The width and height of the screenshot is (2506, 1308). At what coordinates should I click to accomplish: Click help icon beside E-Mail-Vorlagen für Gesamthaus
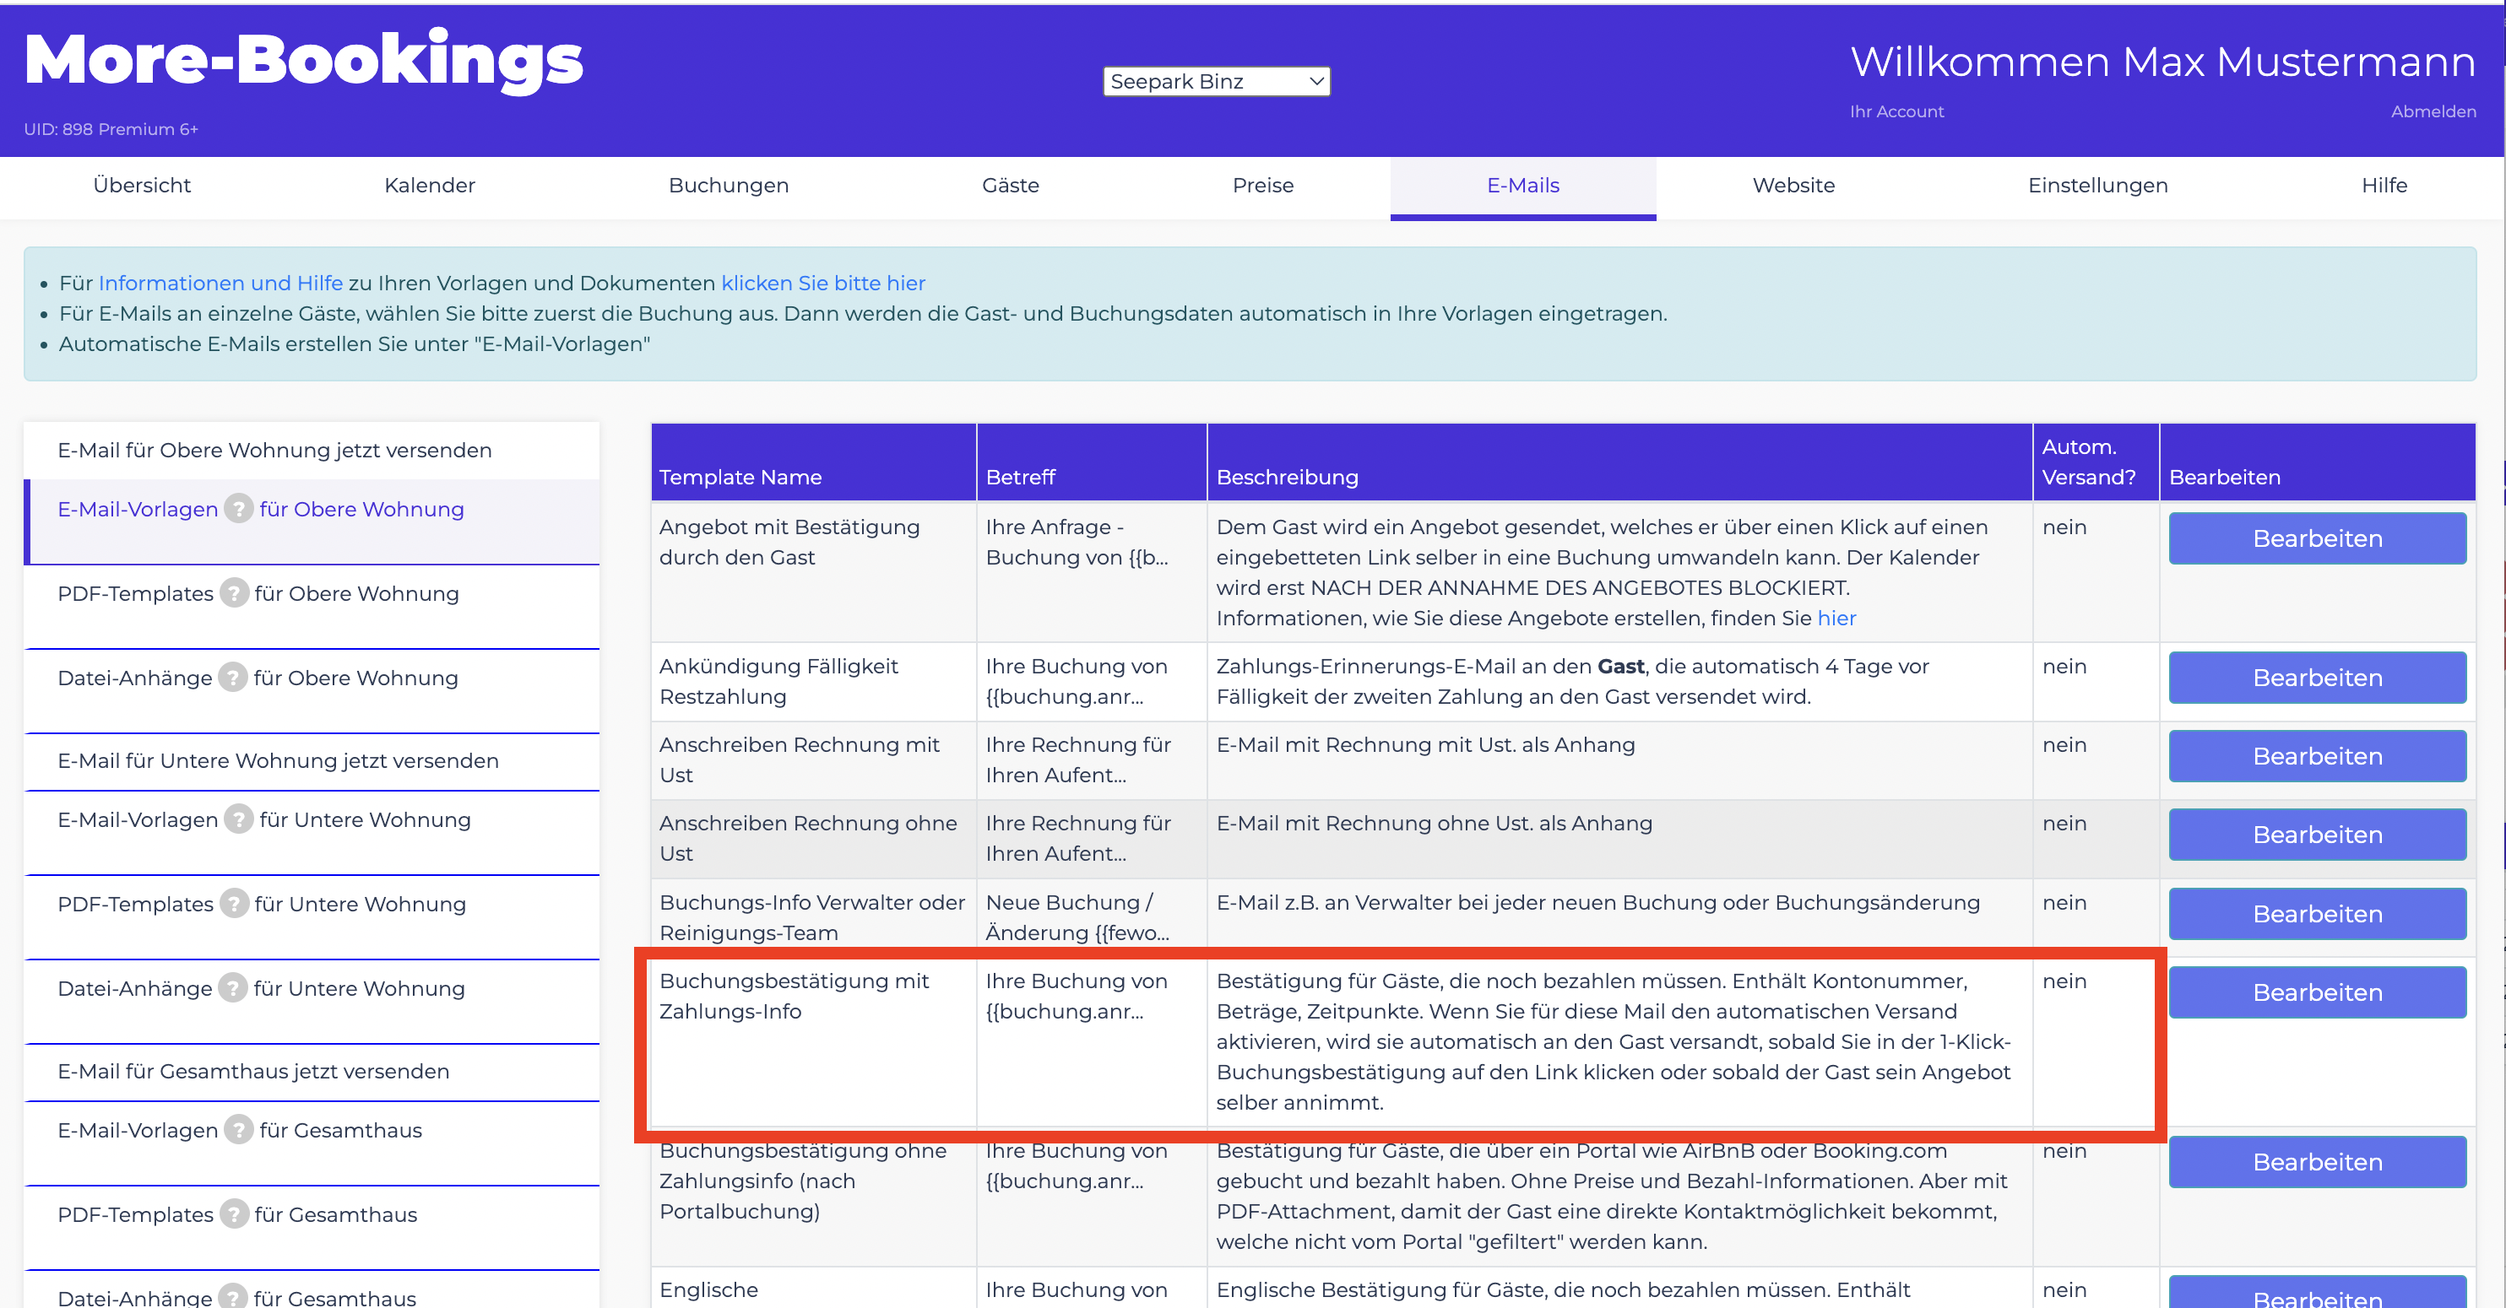pos(238,1130)
